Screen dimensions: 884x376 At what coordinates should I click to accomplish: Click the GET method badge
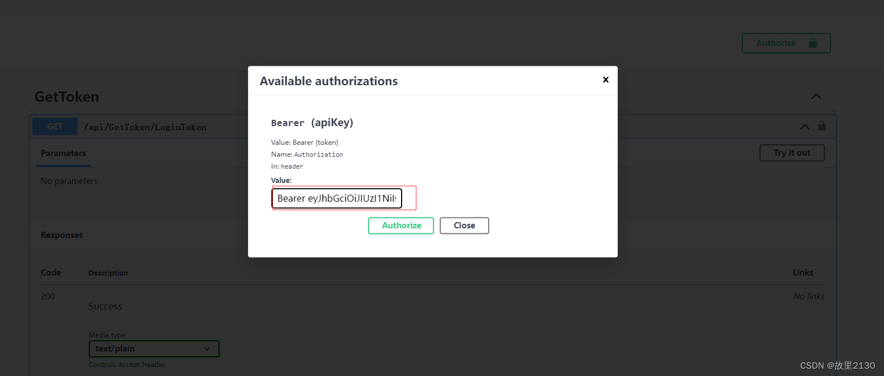pos(55,127)
